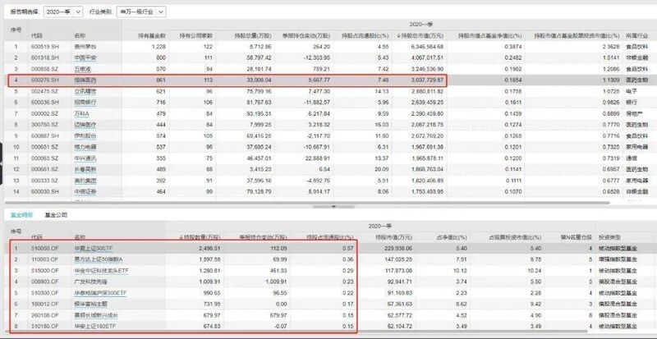Open fund link 华夏上证50ETF

pyautogui.click(x=93, y=249)
